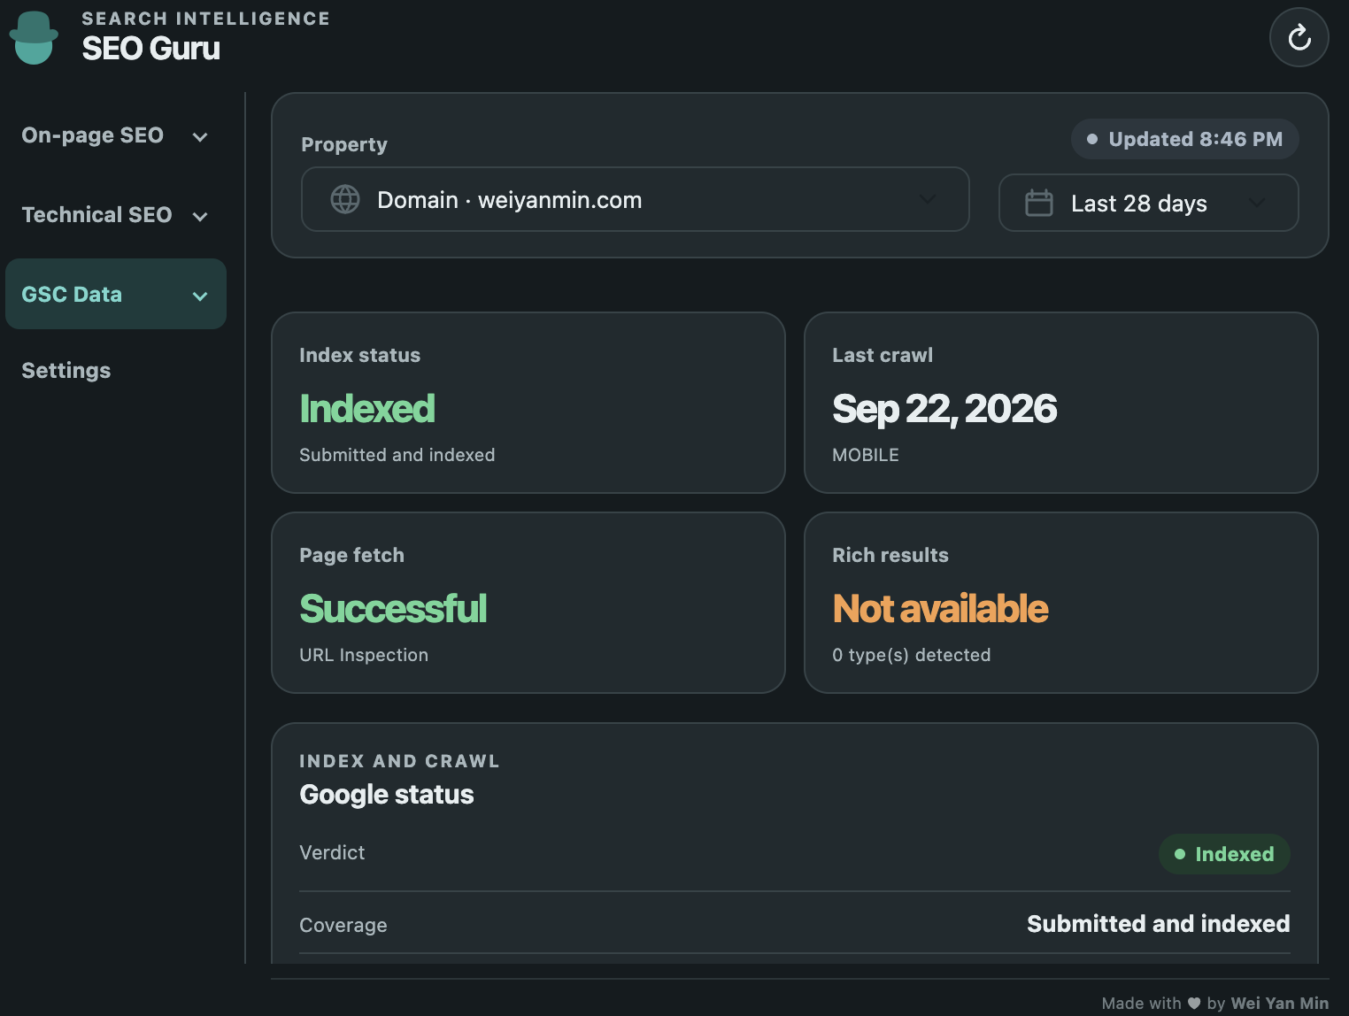The height and width of the screenshot is (1016, 1349).
Task: Click the Sep 22, 2026 date
Action: (x=944, y=409)
